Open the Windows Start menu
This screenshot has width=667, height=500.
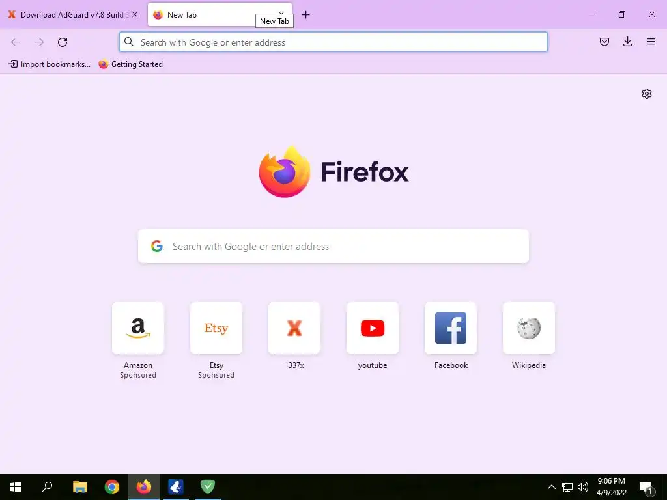point(16,487)
